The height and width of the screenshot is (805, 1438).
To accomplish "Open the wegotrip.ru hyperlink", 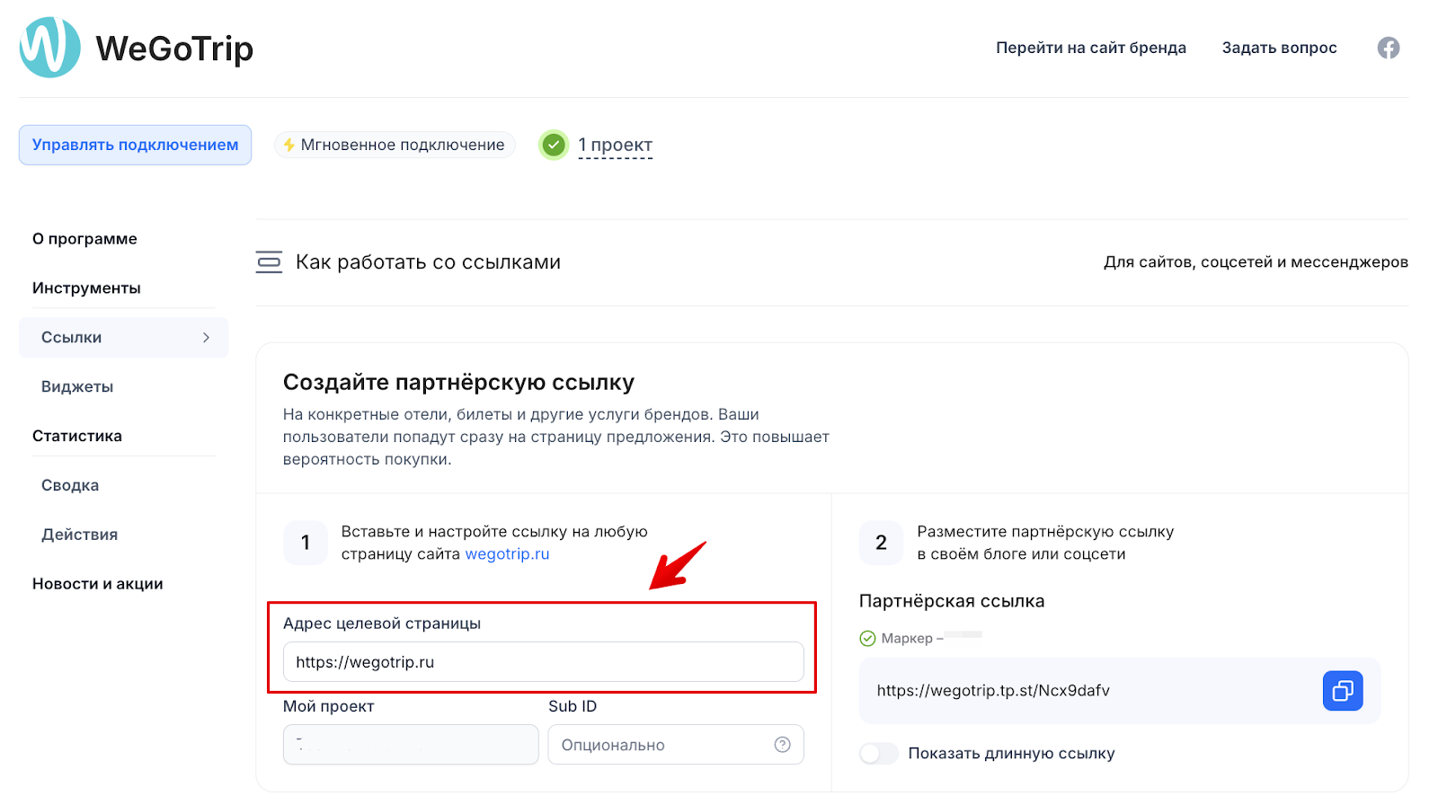I will (507, 554).
